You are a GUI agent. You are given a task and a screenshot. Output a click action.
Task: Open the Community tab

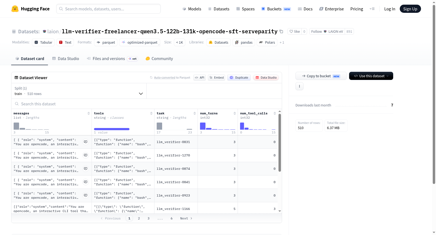[159, 59]
